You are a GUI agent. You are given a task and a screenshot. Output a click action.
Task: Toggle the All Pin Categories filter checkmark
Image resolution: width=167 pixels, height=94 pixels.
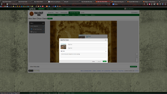pyautogui.click(x=44, y=26)
